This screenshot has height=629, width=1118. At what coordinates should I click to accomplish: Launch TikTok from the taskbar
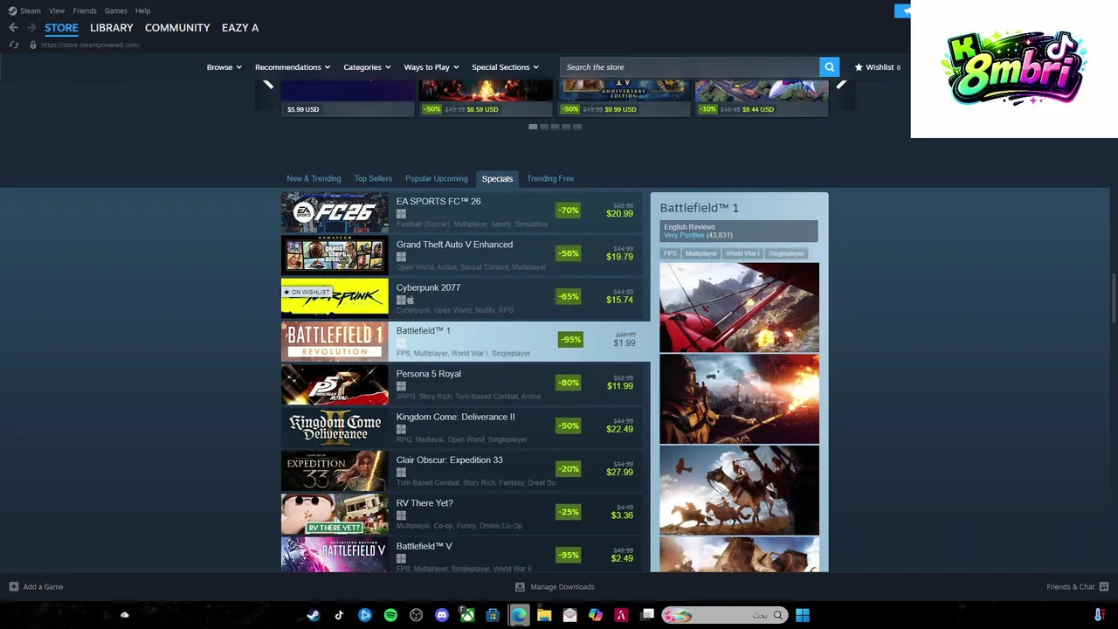click(x=339, y=615)
